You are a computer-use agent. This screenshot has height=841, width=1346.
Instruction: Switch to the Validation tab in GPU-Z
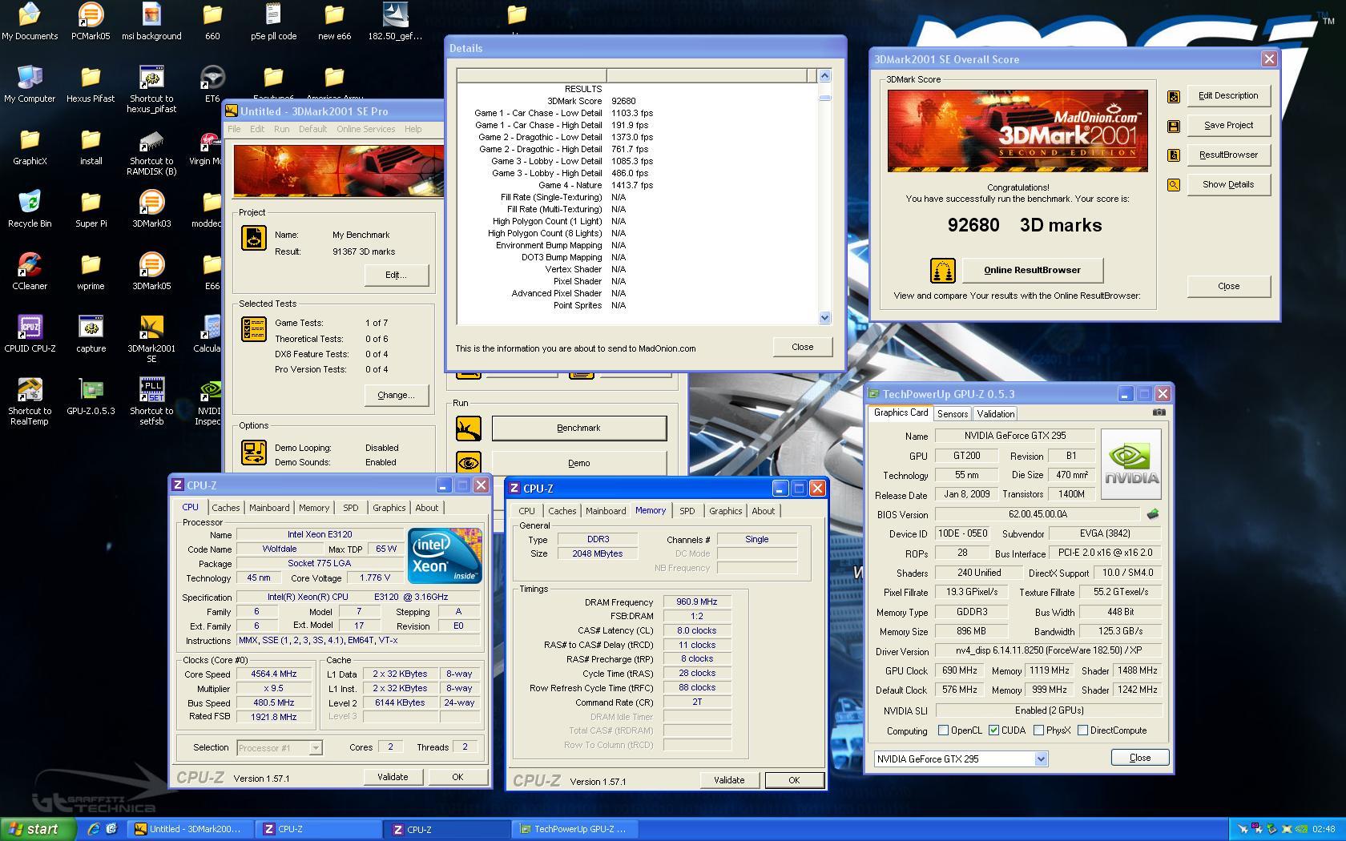coord(995,414)
